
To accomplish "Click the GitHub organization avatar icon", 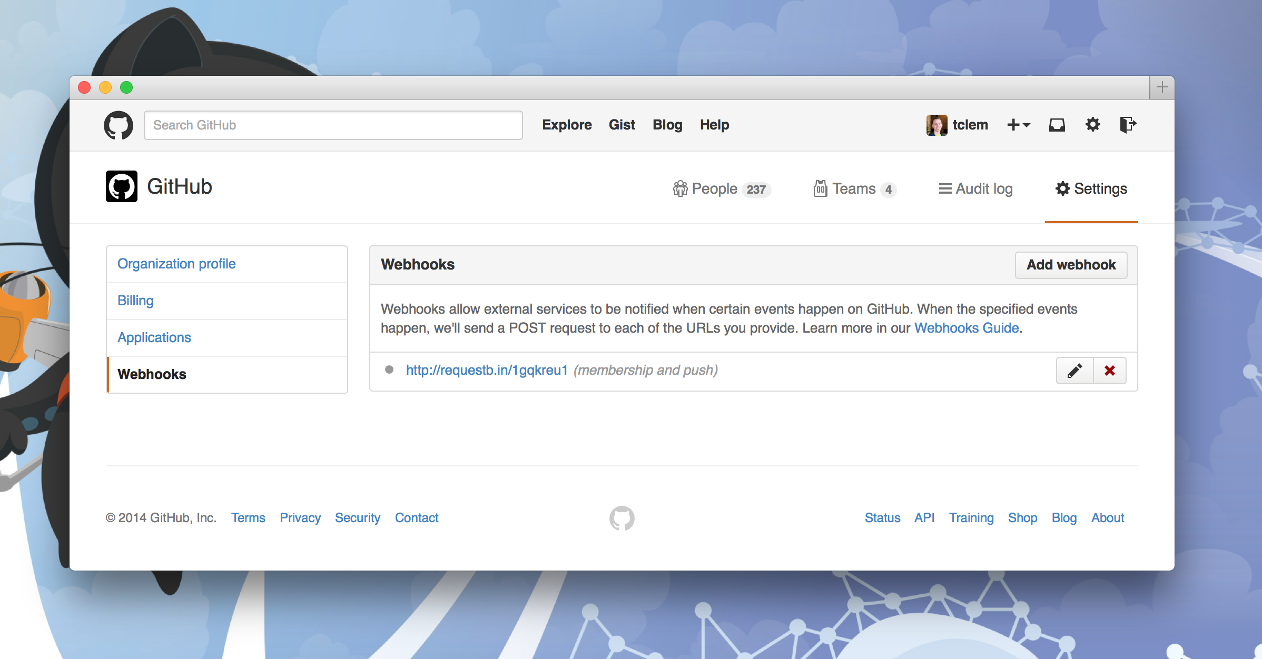I will (122, 186).
